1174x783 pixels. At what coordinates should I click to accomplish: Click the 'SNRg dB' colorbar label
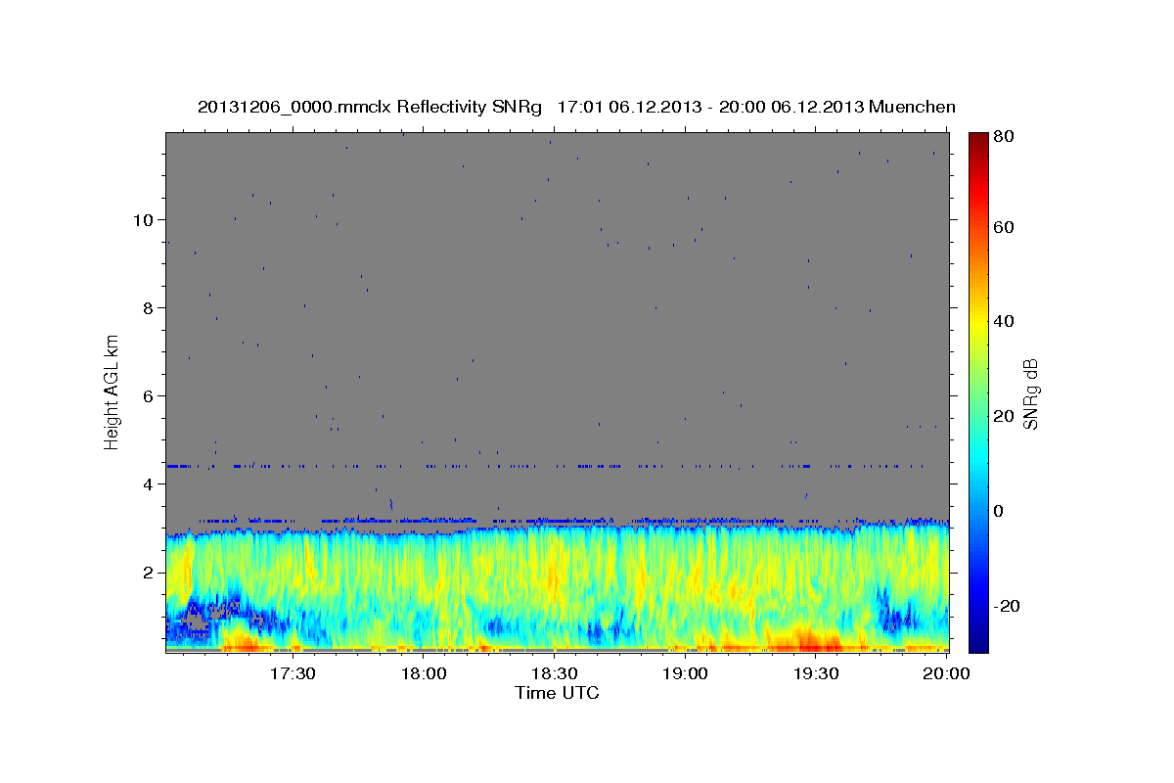(x=1030, y=393)
